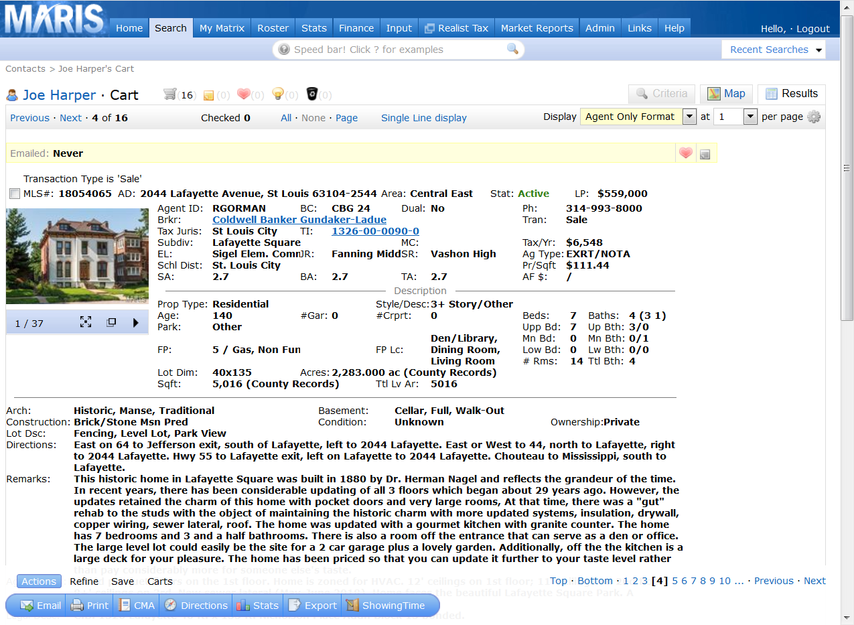854x625 pixels.
Task: Expand photo to fullscreen view
Action: [86, 322]
